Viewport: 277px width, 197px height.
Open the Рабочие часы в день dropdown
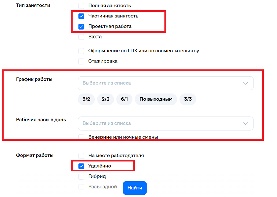(162, 123)
